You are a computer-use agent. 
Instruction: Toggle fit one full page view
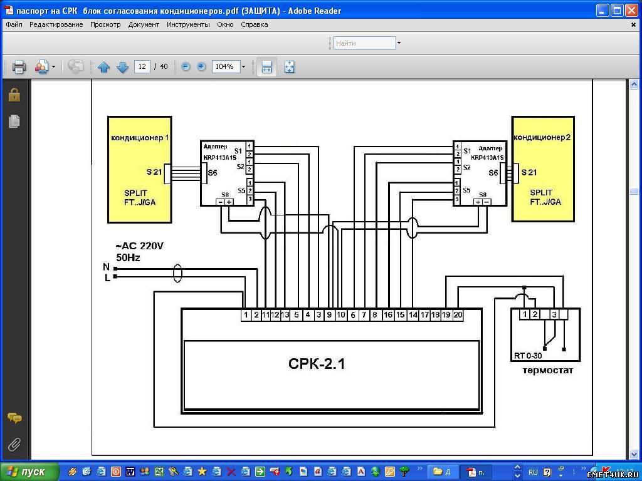coord(289,66)
